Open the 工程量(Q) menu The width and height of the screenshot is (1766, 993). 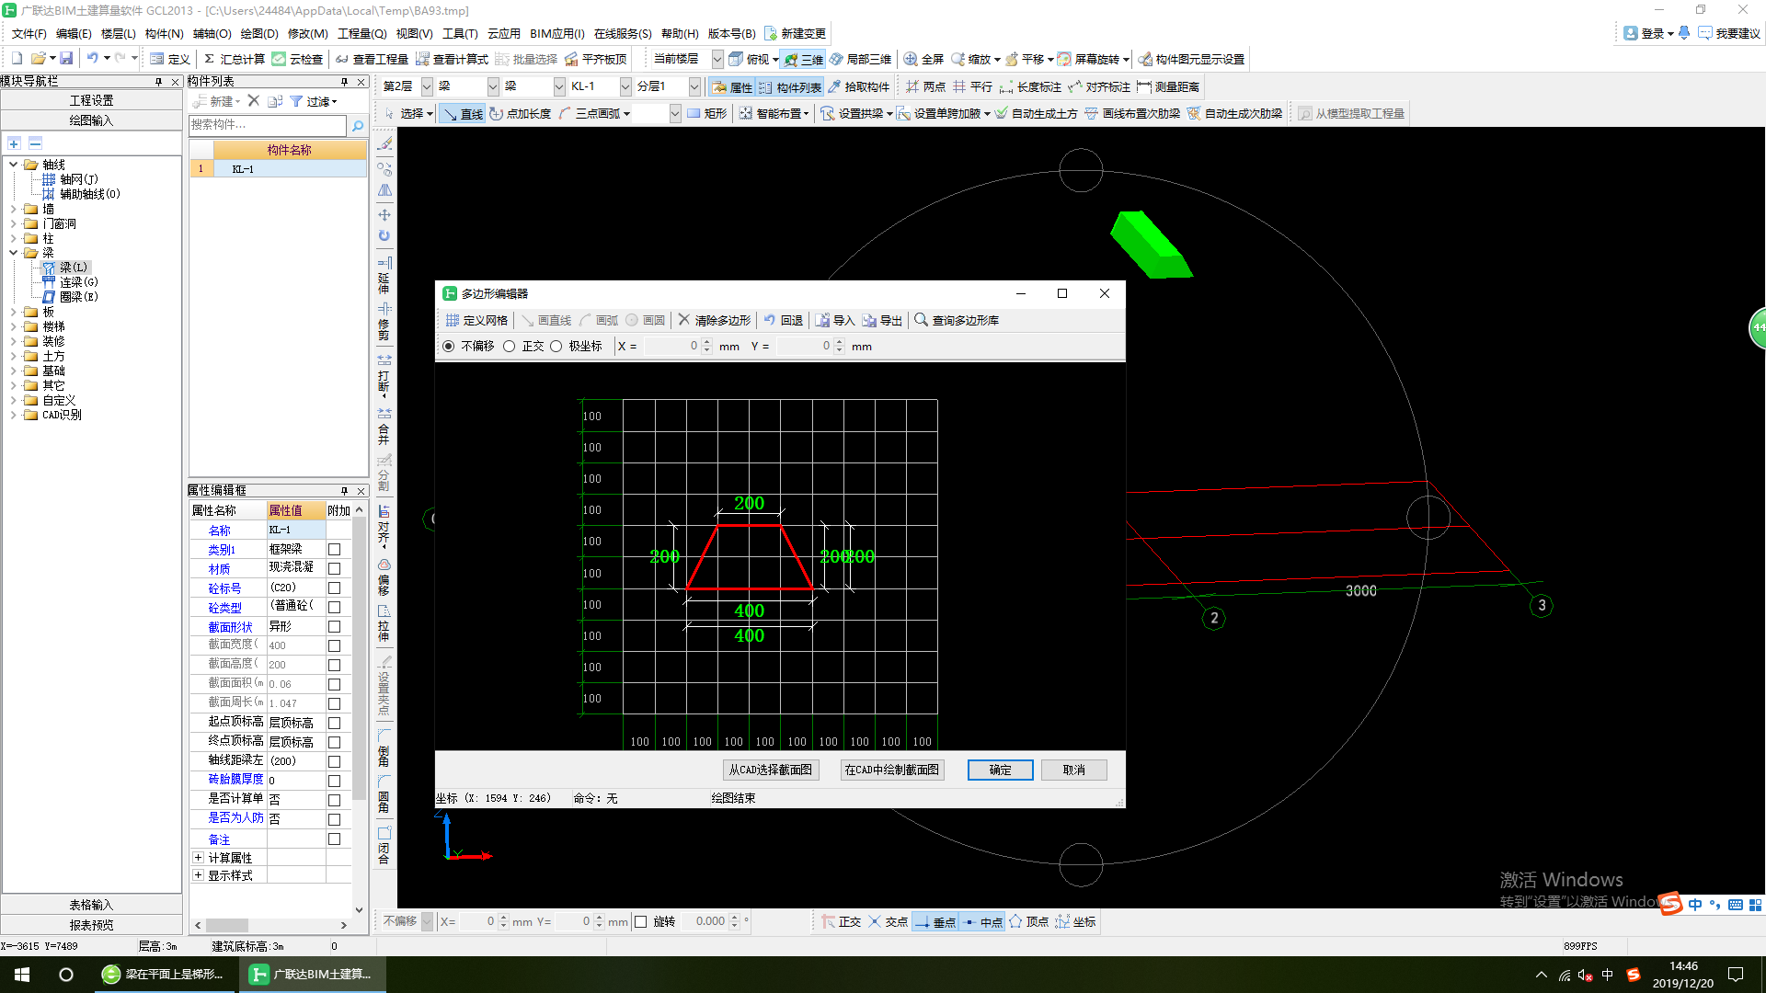(362, 33)
